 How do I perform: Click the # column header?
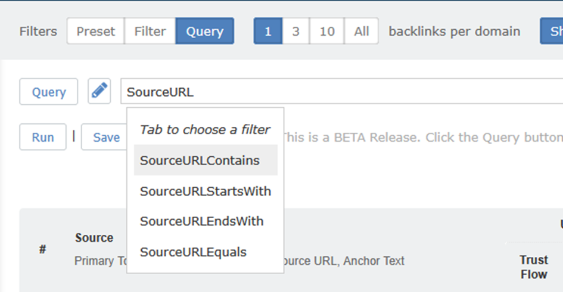(x=43, y=250)
